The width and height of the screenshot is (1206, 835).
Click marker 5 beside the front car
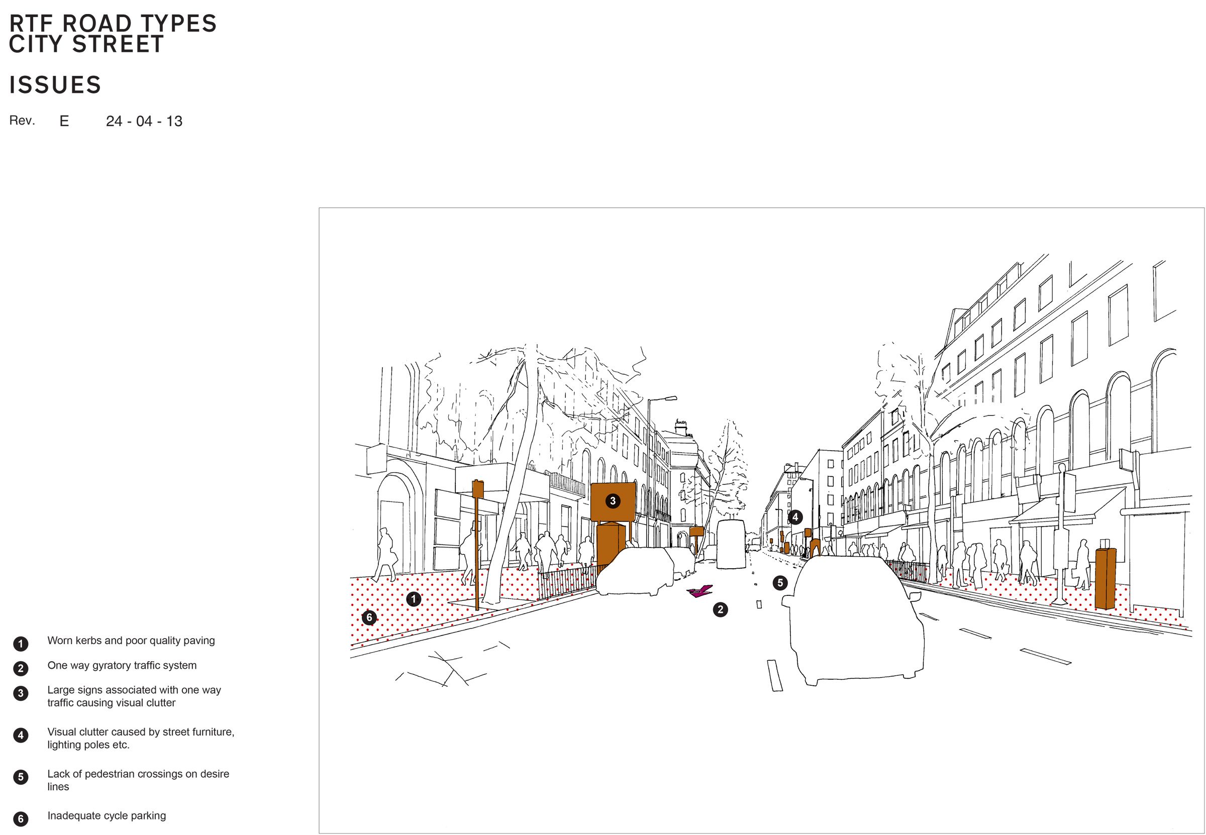(779, 583)
